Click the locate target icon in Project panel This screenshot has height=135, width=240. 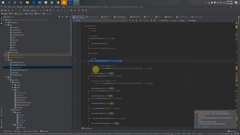(59, 16)
